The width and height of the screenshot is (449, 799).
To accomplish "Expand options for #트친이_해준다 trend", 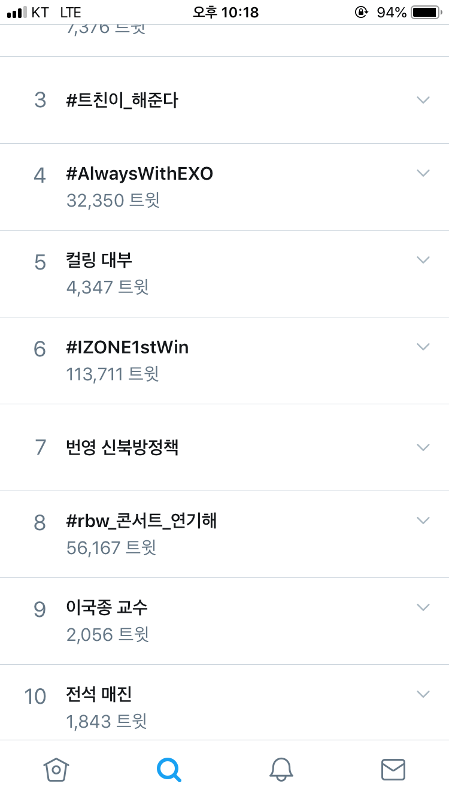I will 423,100.
